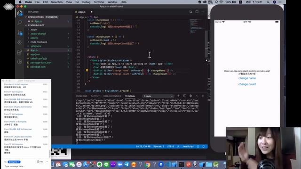Click the lightbulb quick-fix icon on line 25

click(87, 70)
